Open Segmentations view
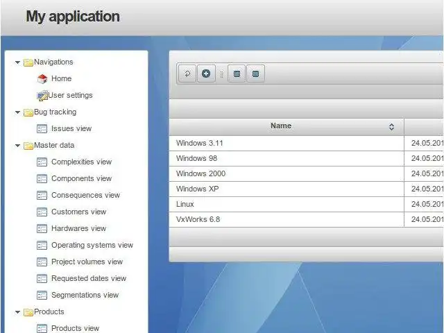 click(x=85, y=295)
